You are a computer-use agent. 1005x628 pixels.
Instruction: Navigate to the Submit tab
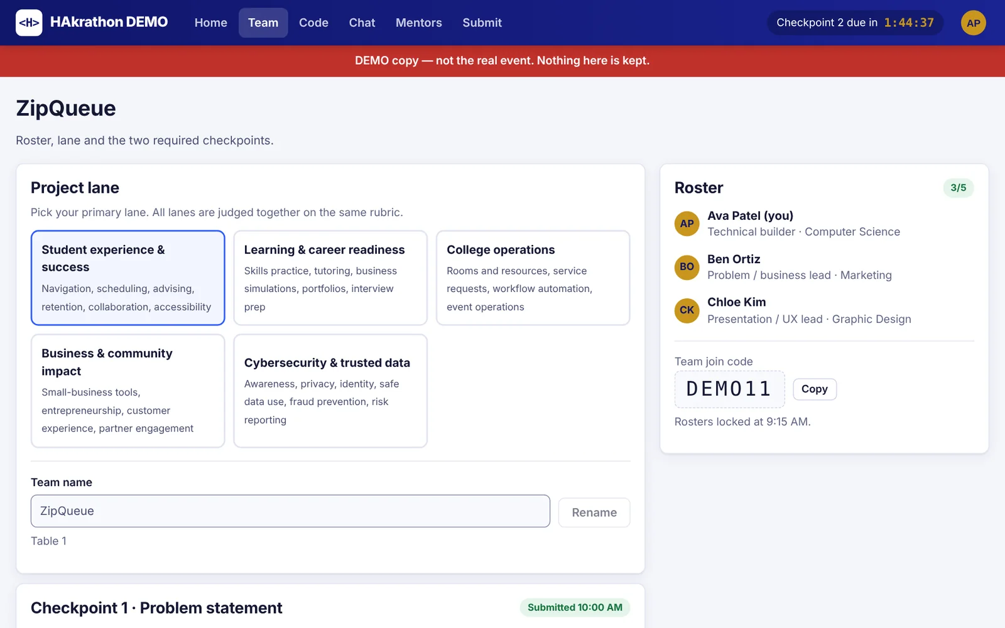coord(482,23)
